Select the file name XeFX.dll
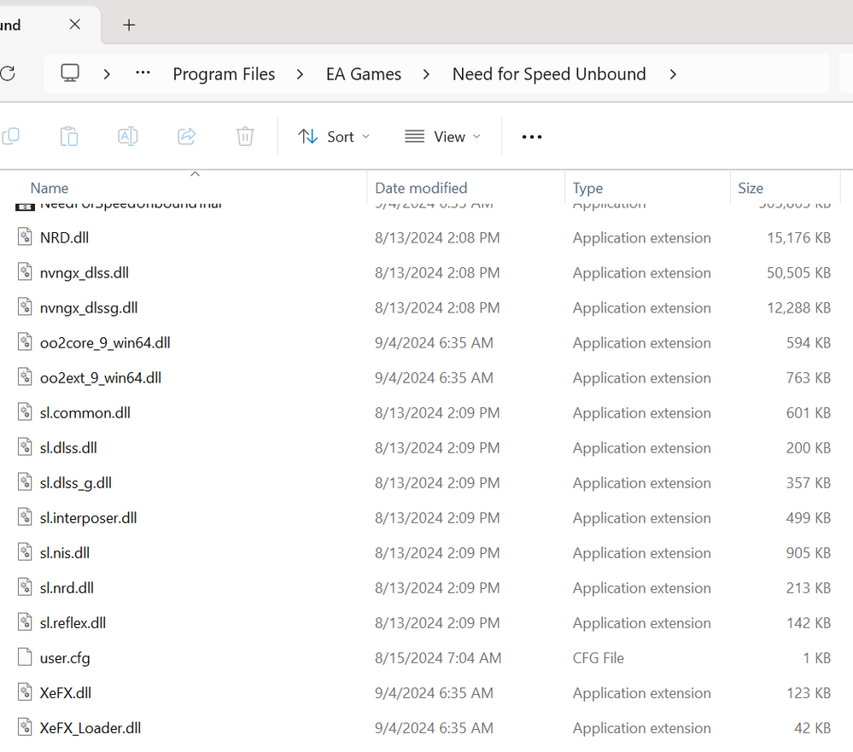Image resolution: width=853 pixels, height=752 pixels. pos(65,693)
